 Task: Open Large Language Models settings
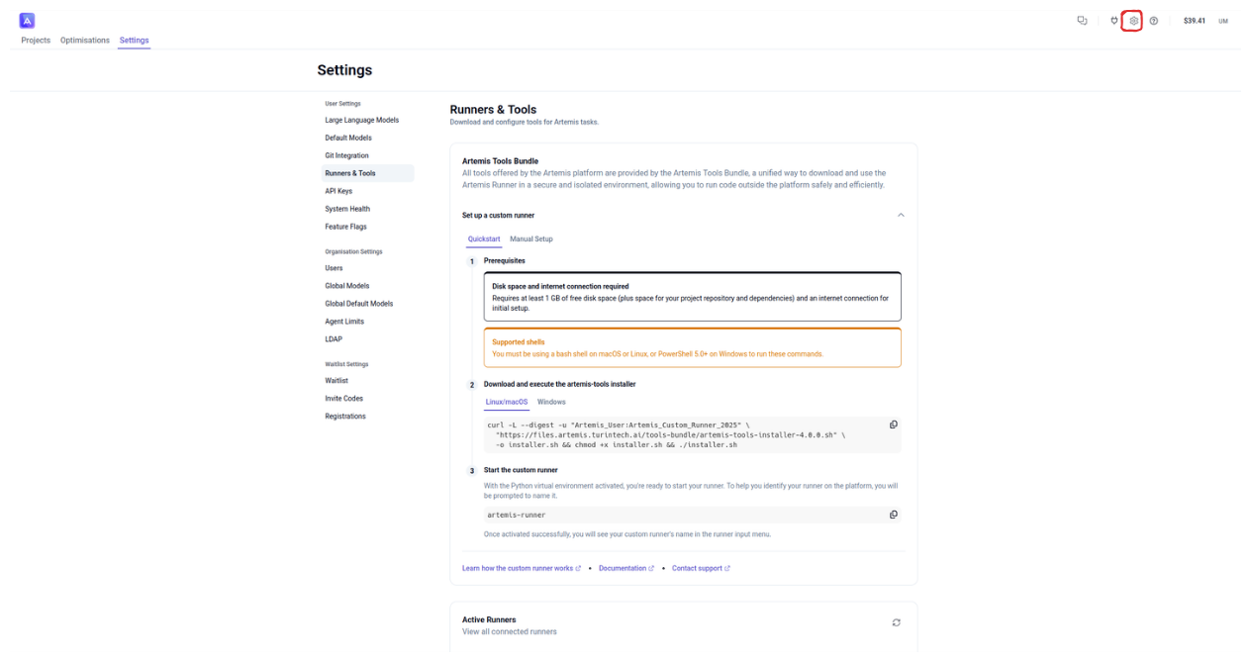coord(361,120)
